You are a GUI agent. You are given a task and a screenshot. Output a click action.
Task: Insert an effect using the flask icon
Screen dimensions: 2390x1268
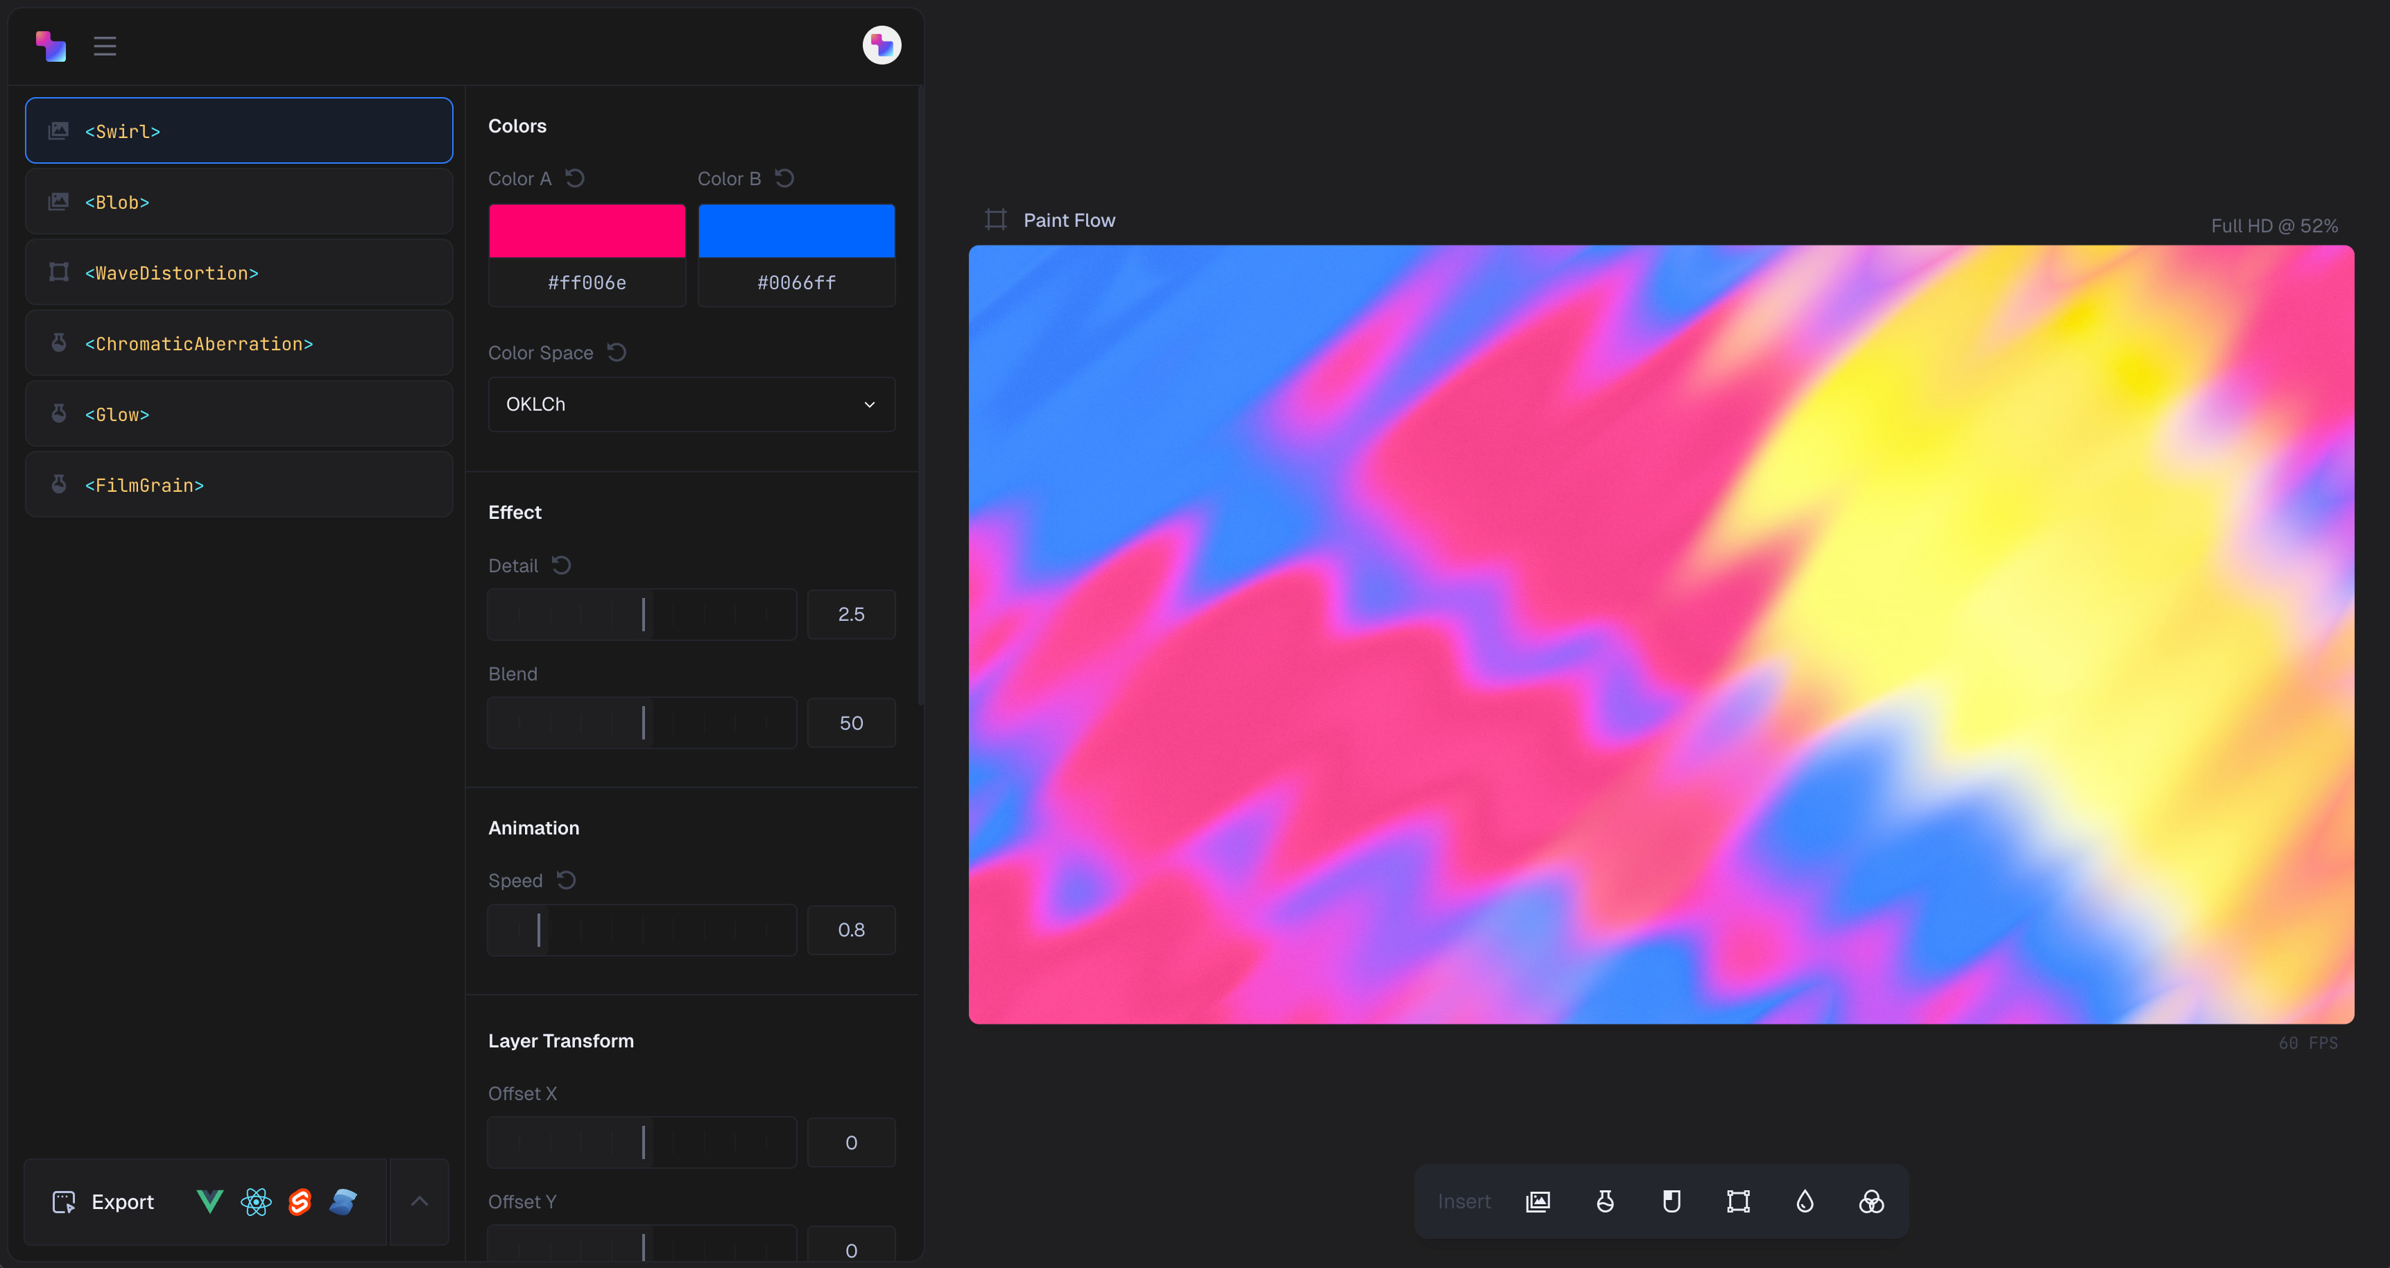tap(1605, 1200)
